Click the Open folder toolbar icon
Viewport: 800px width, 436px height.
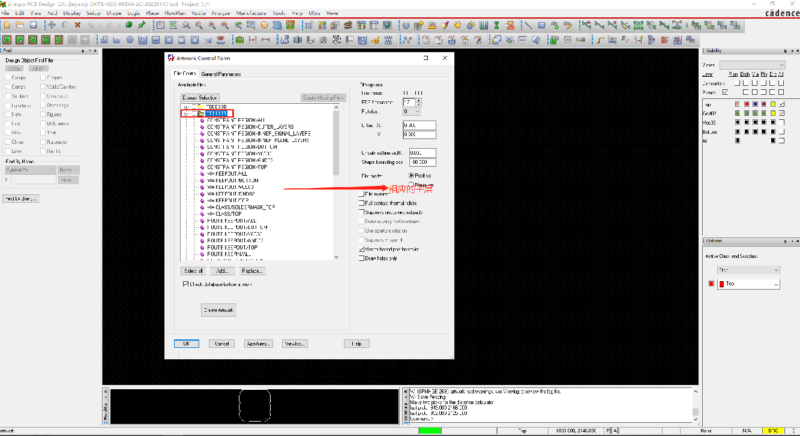[x=20, y=25]
